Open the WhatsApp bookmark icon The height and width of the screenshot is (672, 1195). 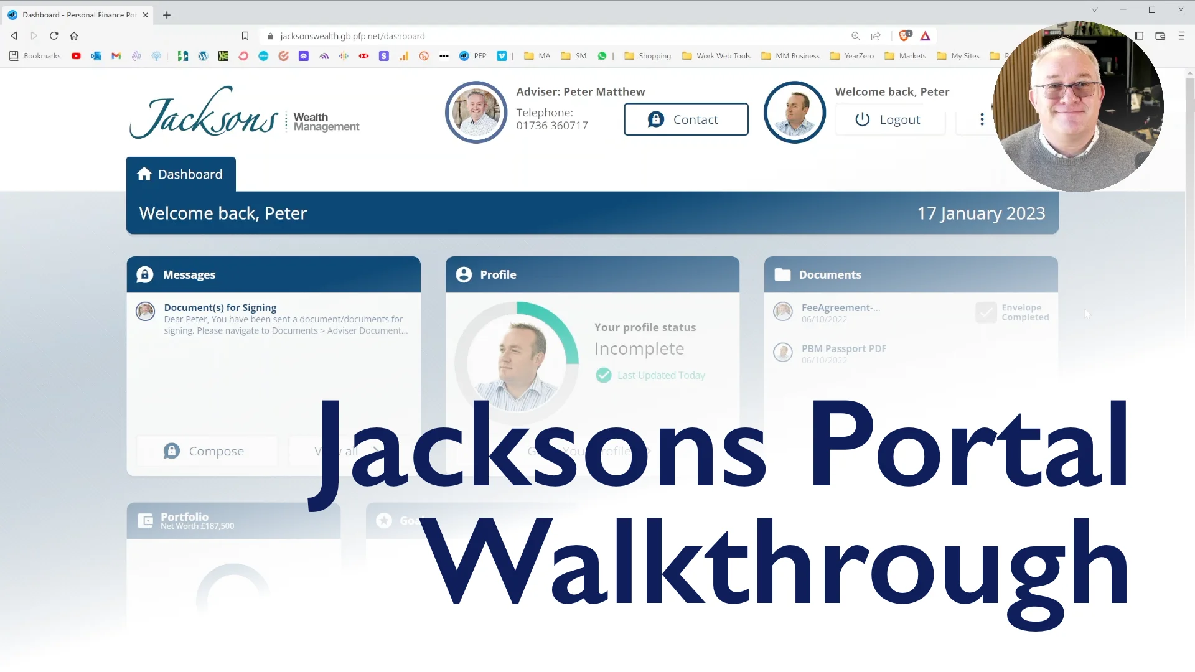coord(602,56)
